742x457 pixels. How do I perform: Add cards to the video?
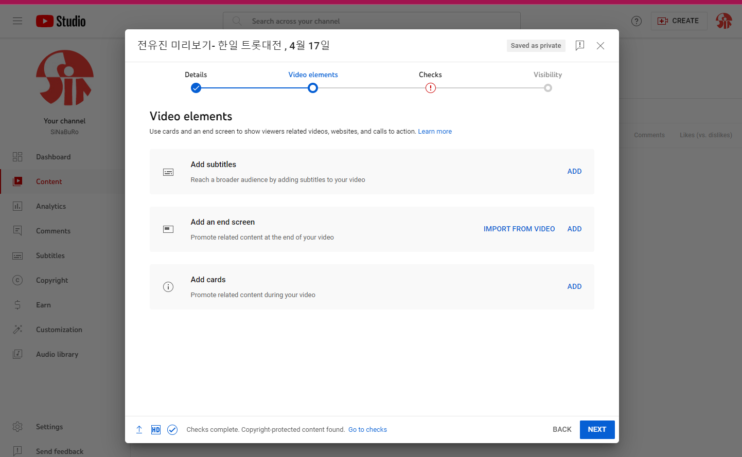574,287
